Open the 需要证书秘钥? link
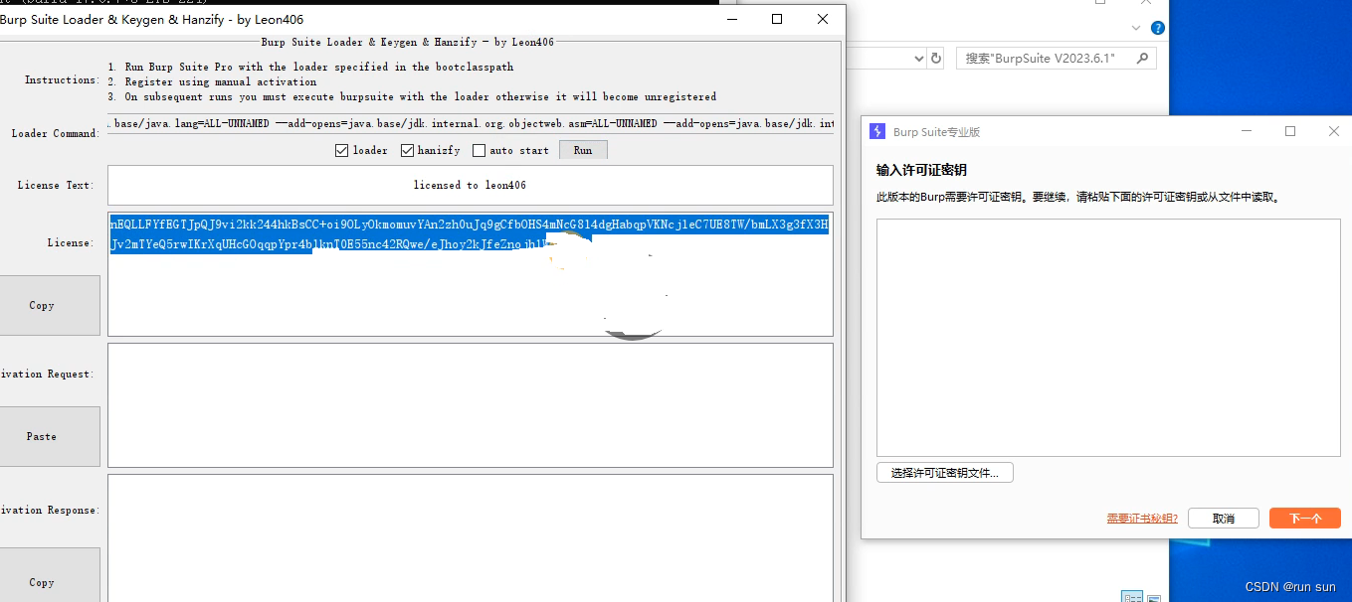The height and width of the screenshot is (602, 1352). click(1142, 519)
